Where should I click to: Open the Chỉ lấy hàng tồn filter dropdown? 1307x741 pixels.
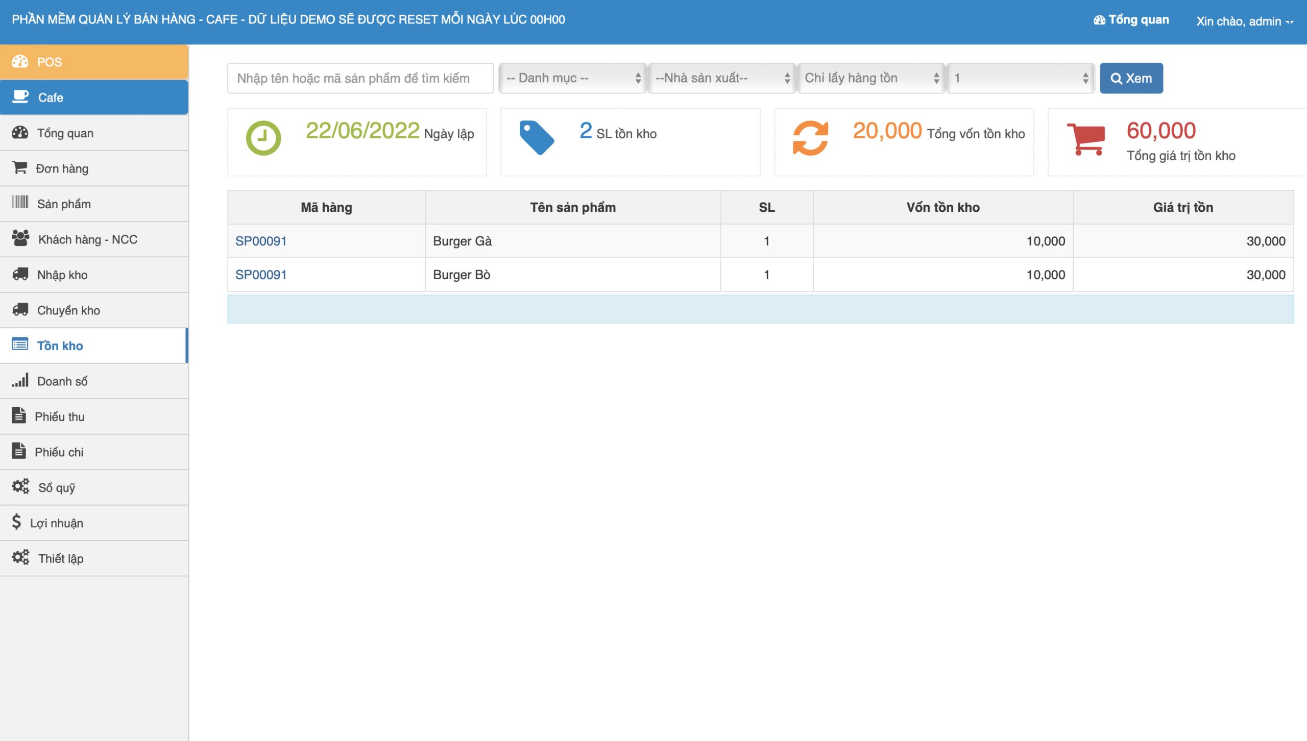click(x=871, y=78)
